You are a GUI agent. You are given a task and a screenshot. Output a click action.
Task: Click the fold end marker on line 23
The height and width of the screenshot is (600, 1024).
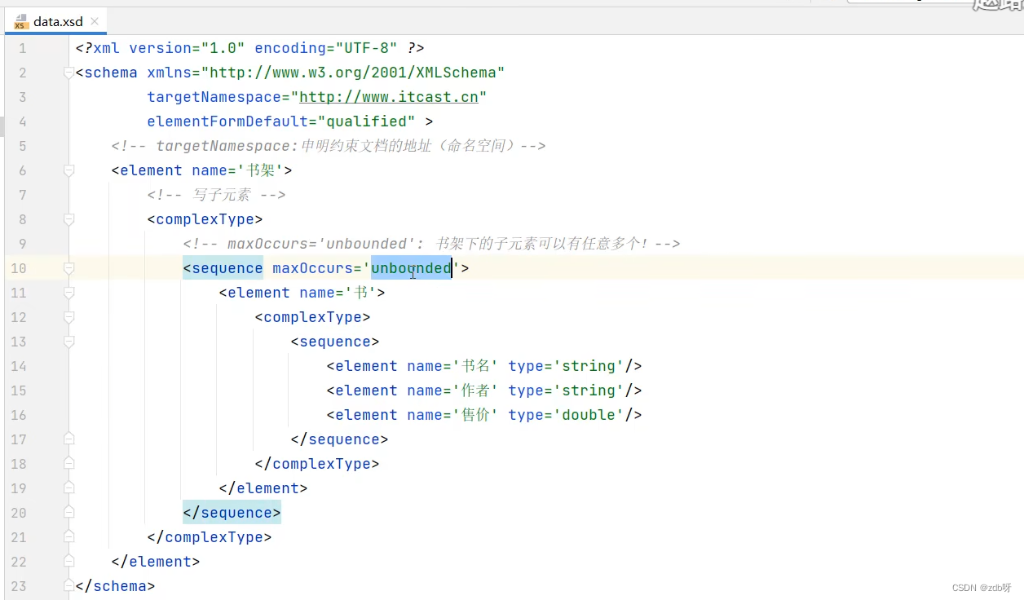[68, 585]
